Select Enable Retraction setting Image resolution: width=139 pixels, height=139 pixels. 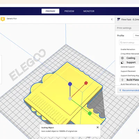point(128,49)
